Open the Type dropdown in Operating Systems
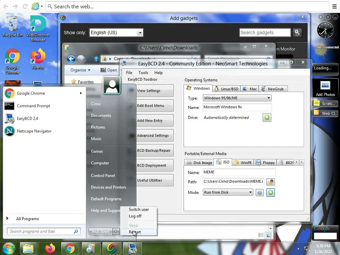 click(x=237, y=98)
